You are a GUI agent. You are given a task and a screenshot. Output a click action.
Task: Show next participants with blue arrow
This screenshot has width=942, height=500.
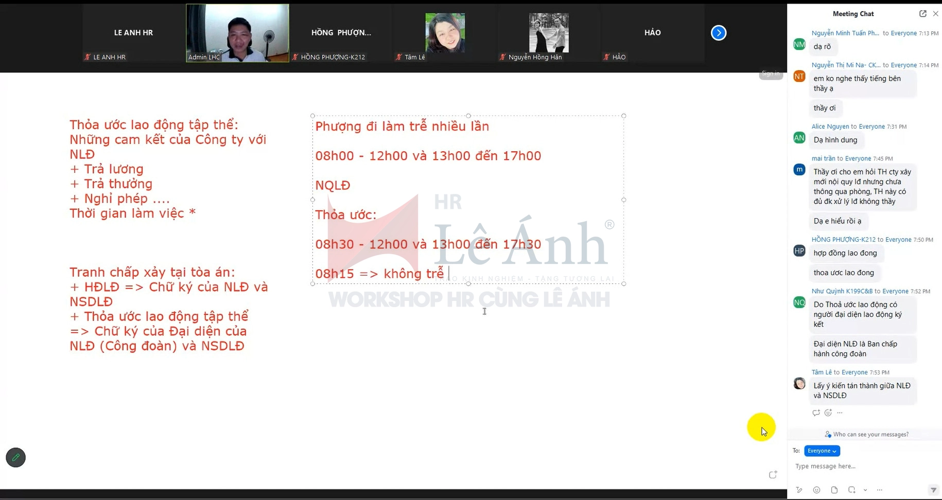click(718, 33)
